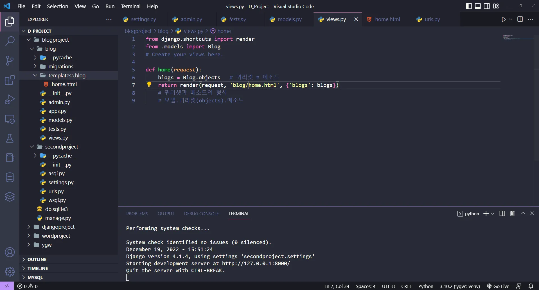Viewport: 539px width, 290px height.
Task: Kill the terminal with trash icon
Action: (512, 213)
